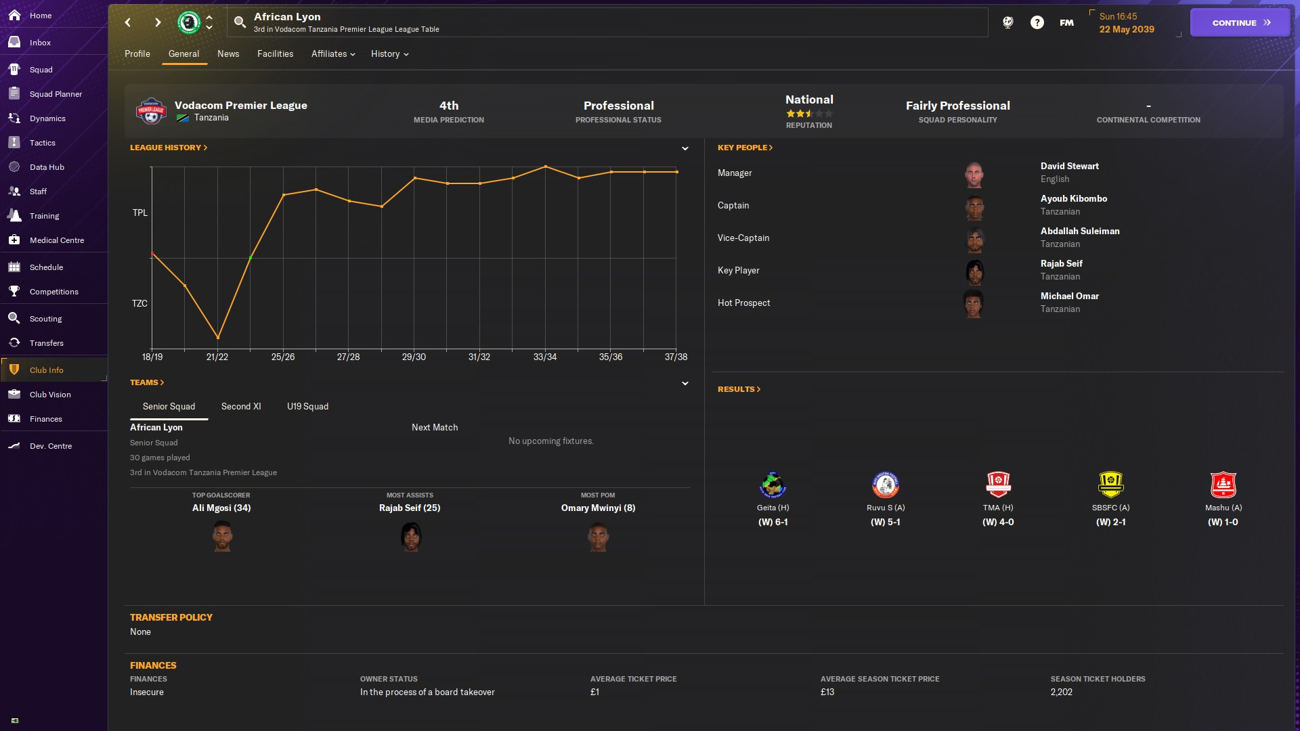Screen dimensions: 1300x731
Task: Open the Tactics sidebar item
Action: (42, 143)
